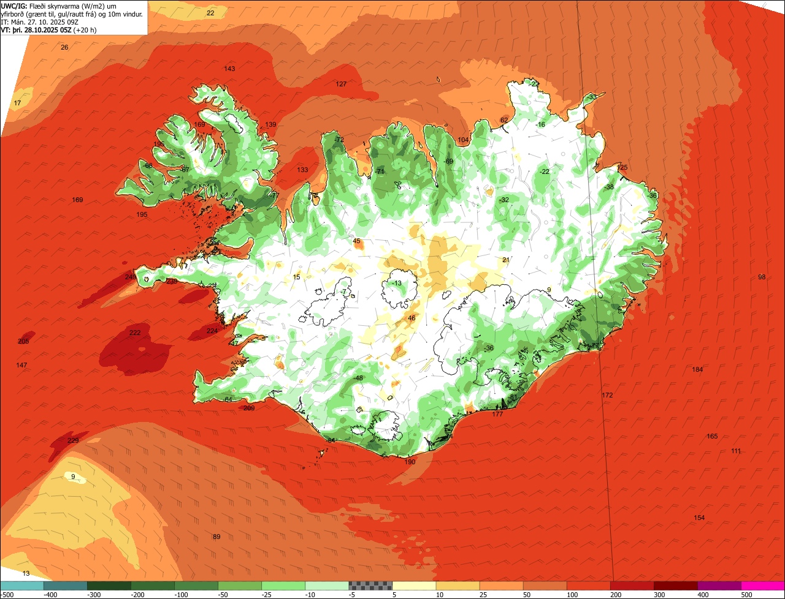Image resolution: width=785 pixels, height=599 pixels.
Task: Click the orange 25 to 50 legend swatch
Action: pyautogui.click(x=501, y=586)
